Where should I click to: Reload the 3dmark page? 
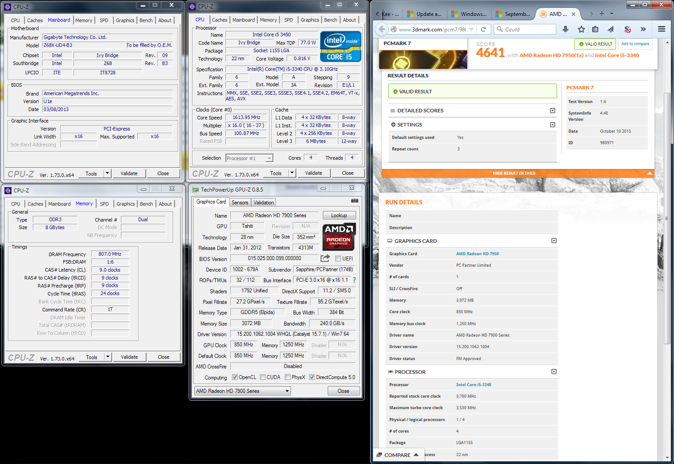(484, 29)
